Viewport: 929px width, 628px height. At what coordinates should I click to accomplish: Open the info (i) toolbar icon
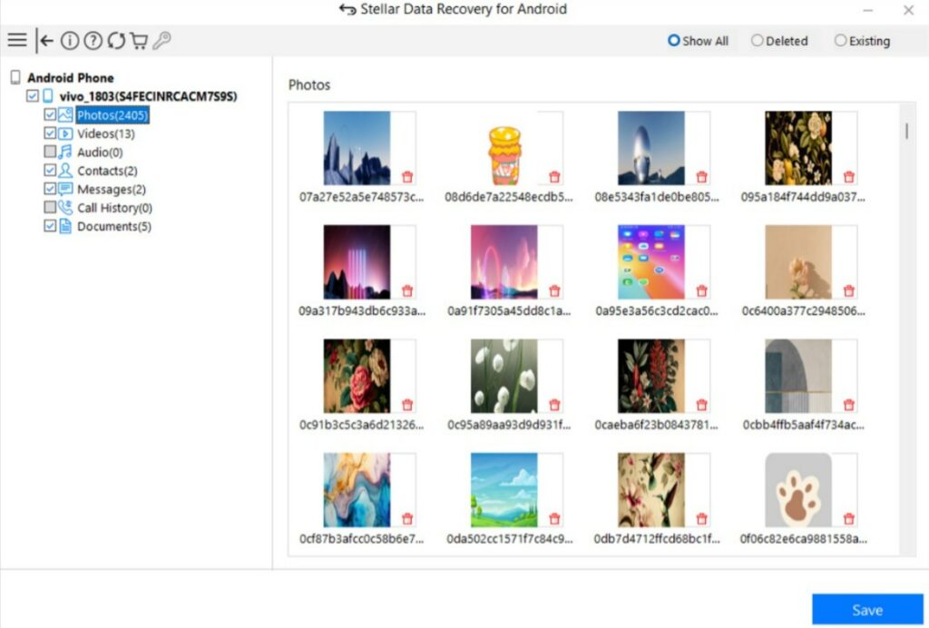click(70, 40)
